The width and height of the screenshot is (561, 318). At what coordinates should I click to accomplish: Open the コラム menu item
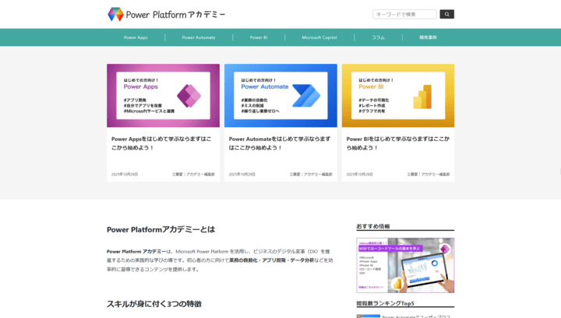378,37
